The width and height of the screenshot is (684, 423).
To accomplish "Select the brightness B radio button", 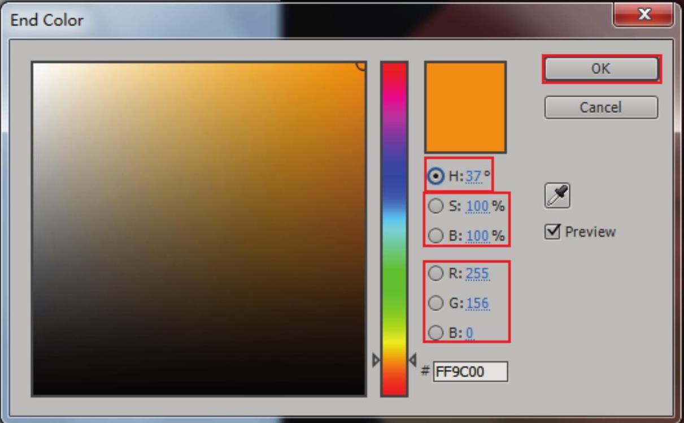I will point(435,236).
